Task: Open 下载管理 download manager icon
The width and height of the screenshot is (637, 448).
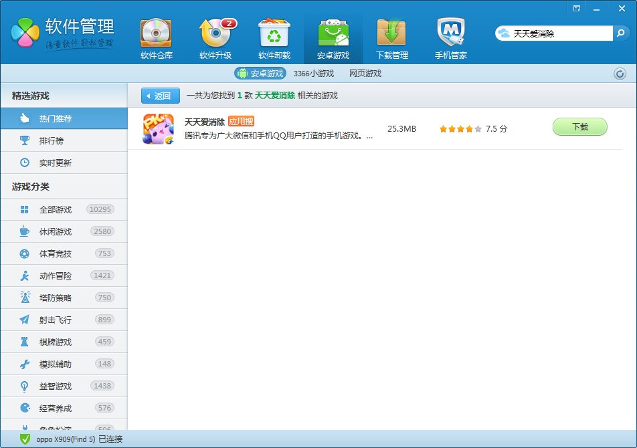Action: click(x=391, y=33)
